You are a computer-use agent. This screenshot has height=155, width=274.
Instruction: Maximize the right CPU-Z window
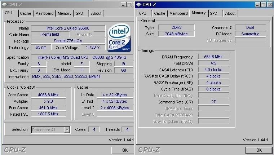click(263, 5)
